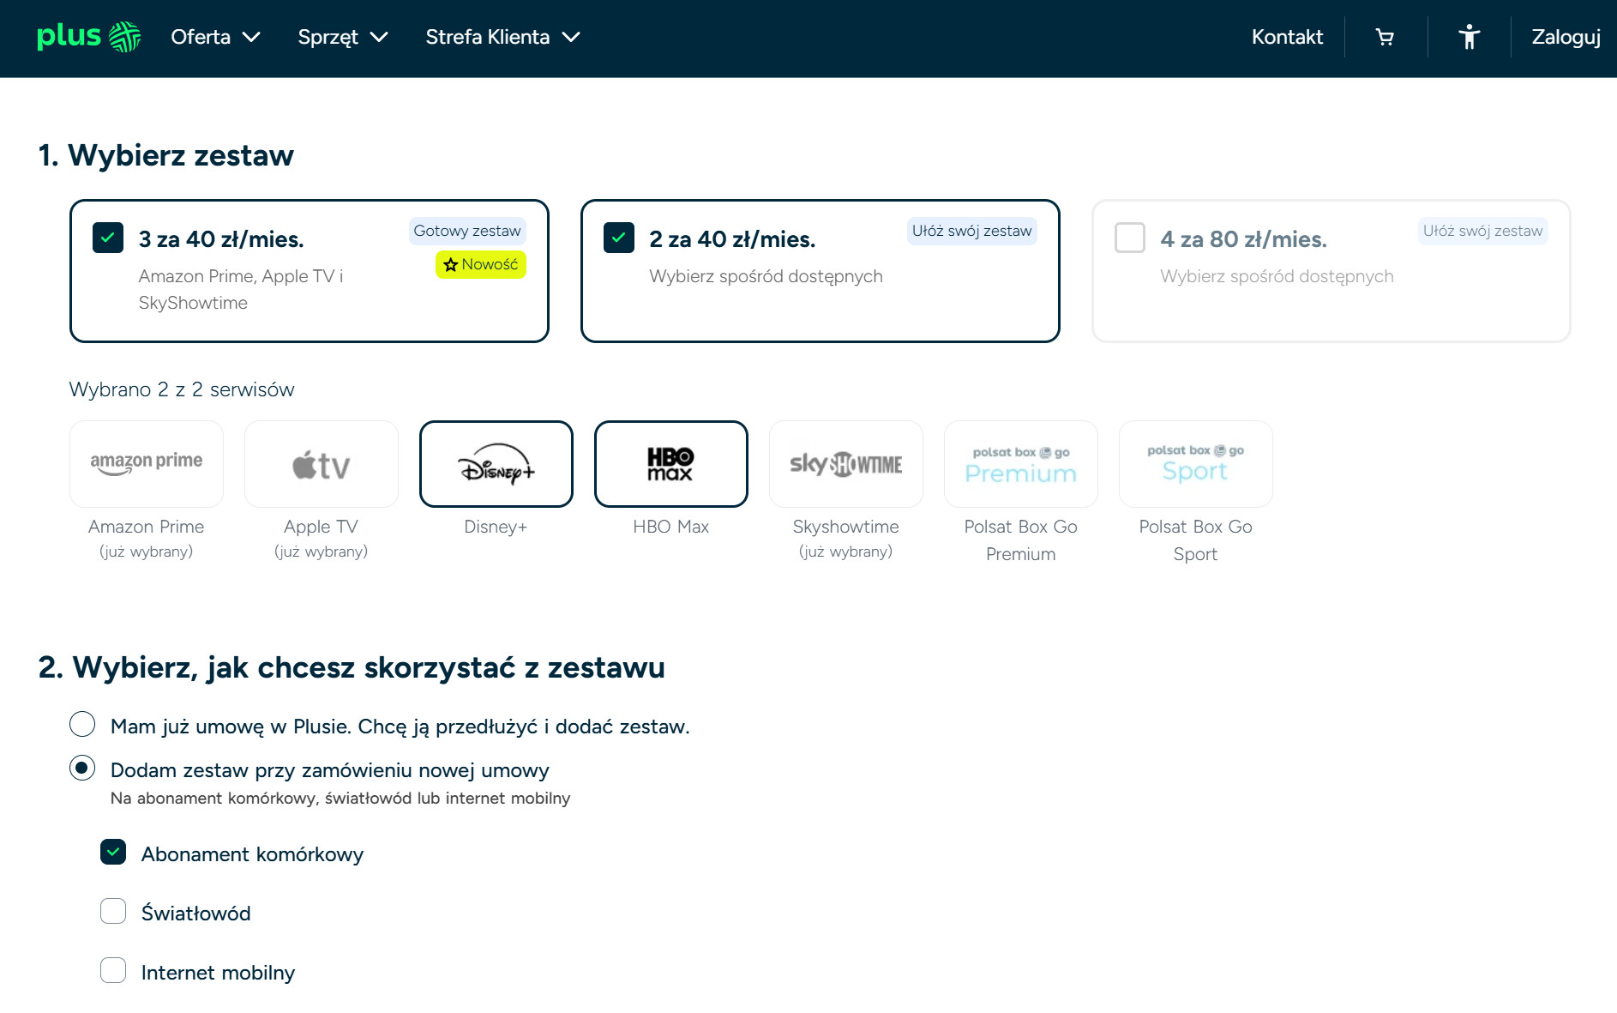Select the Disney+ service tile

[496, 464]
